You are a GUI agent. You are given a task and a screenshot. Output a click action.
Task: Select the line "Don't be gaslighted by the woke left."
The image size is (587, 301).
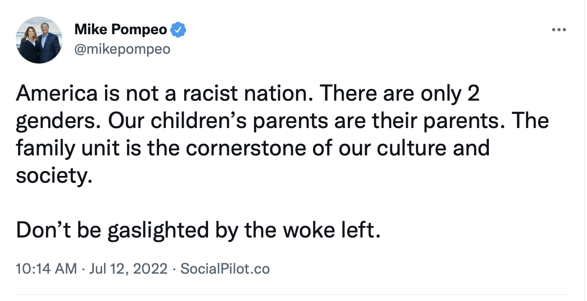point(198,230)
